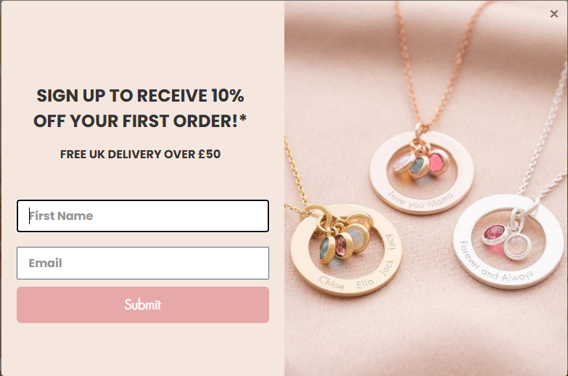This screenshot has width=568, height=376.
Task: Click the pink stone on the rose gold pendant
Action: (437, 163)
